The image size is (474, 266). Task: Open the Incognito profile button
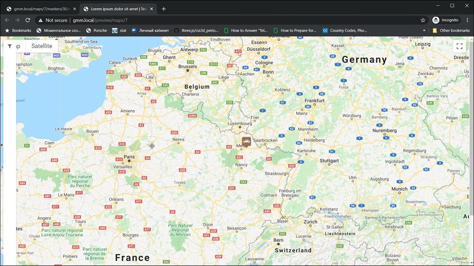pyautogui.click(x=446, y=20)
